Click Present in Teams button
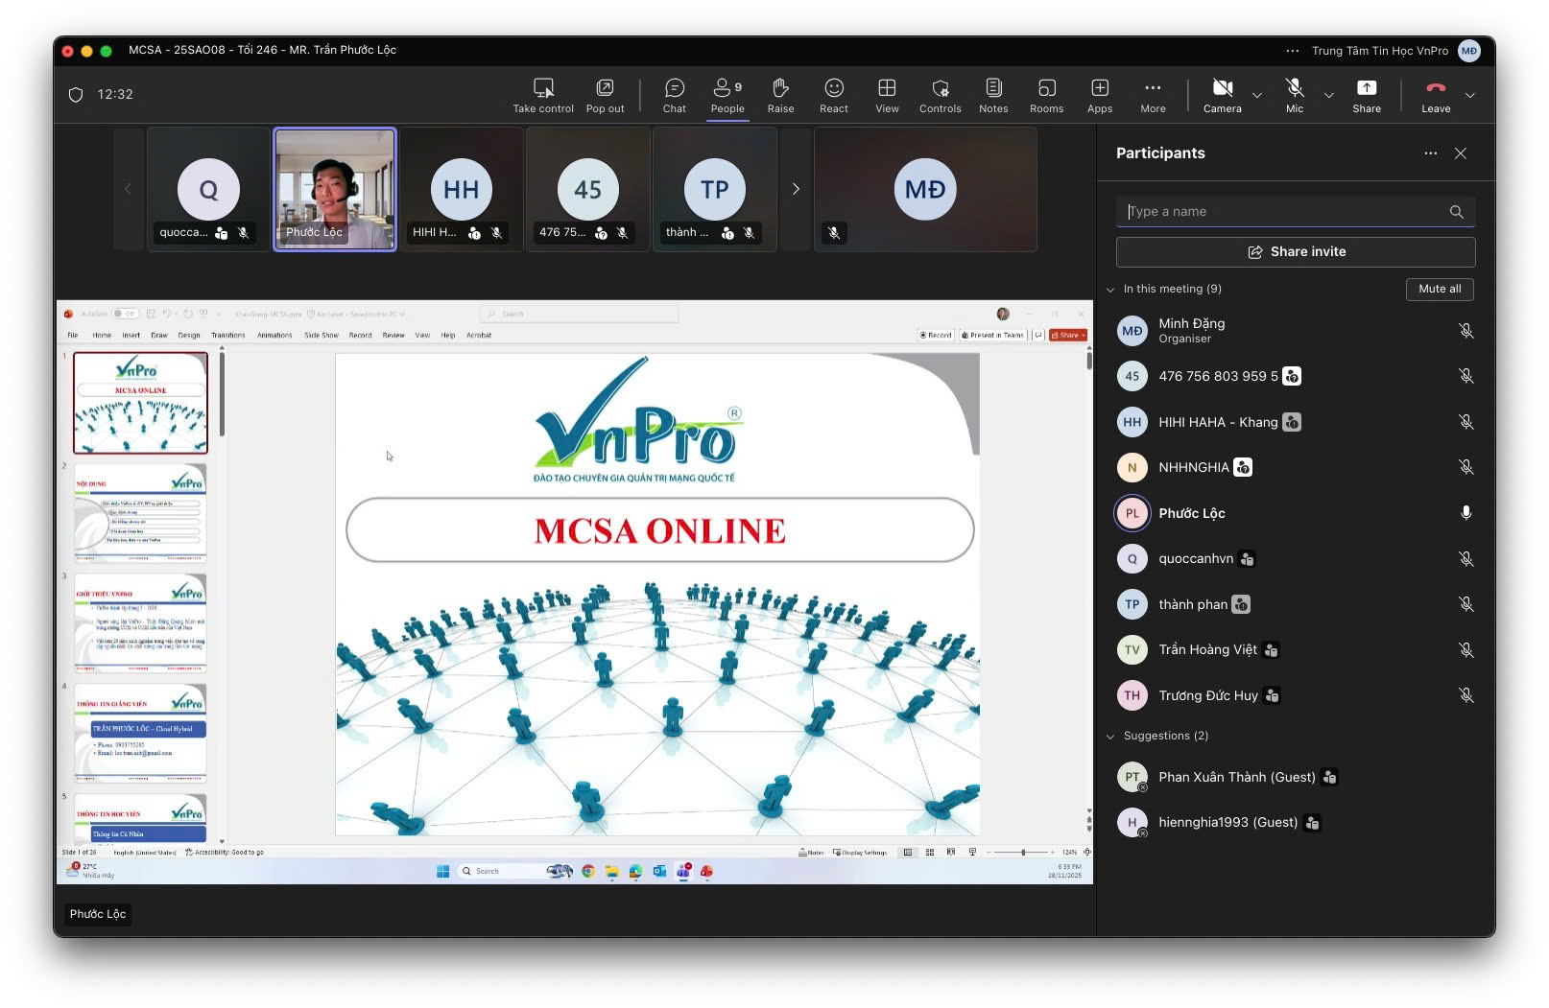Image resolution: width=1549 pixels, height=1008 pixels. (x=992, y=336)
